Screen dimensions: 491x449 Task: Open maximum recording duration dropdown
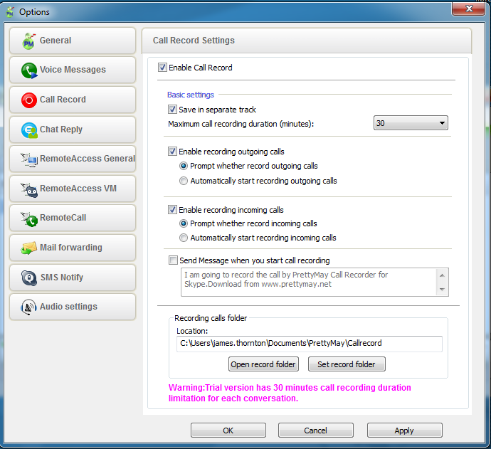(411, 123)
